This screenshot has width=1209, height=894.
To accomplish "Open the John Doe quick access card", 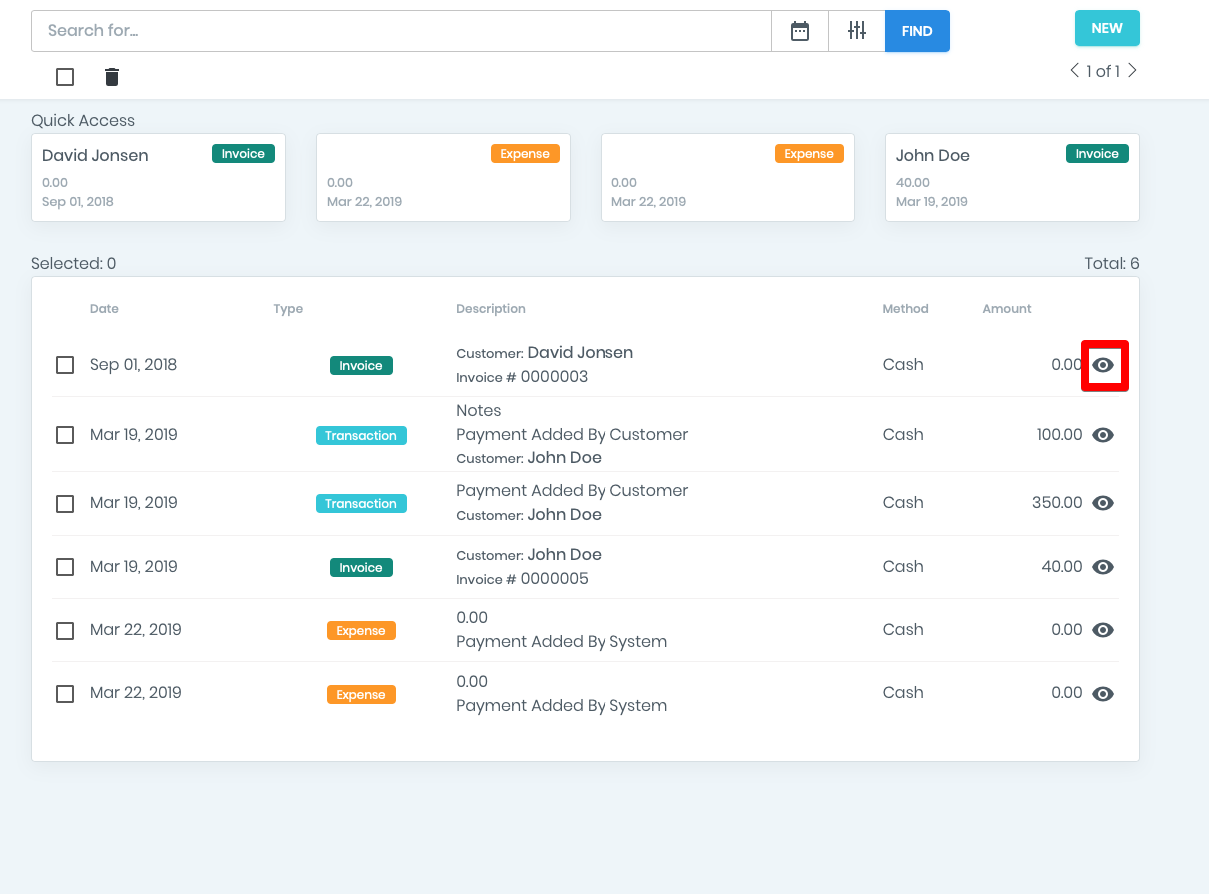I will click(1012, 178).
